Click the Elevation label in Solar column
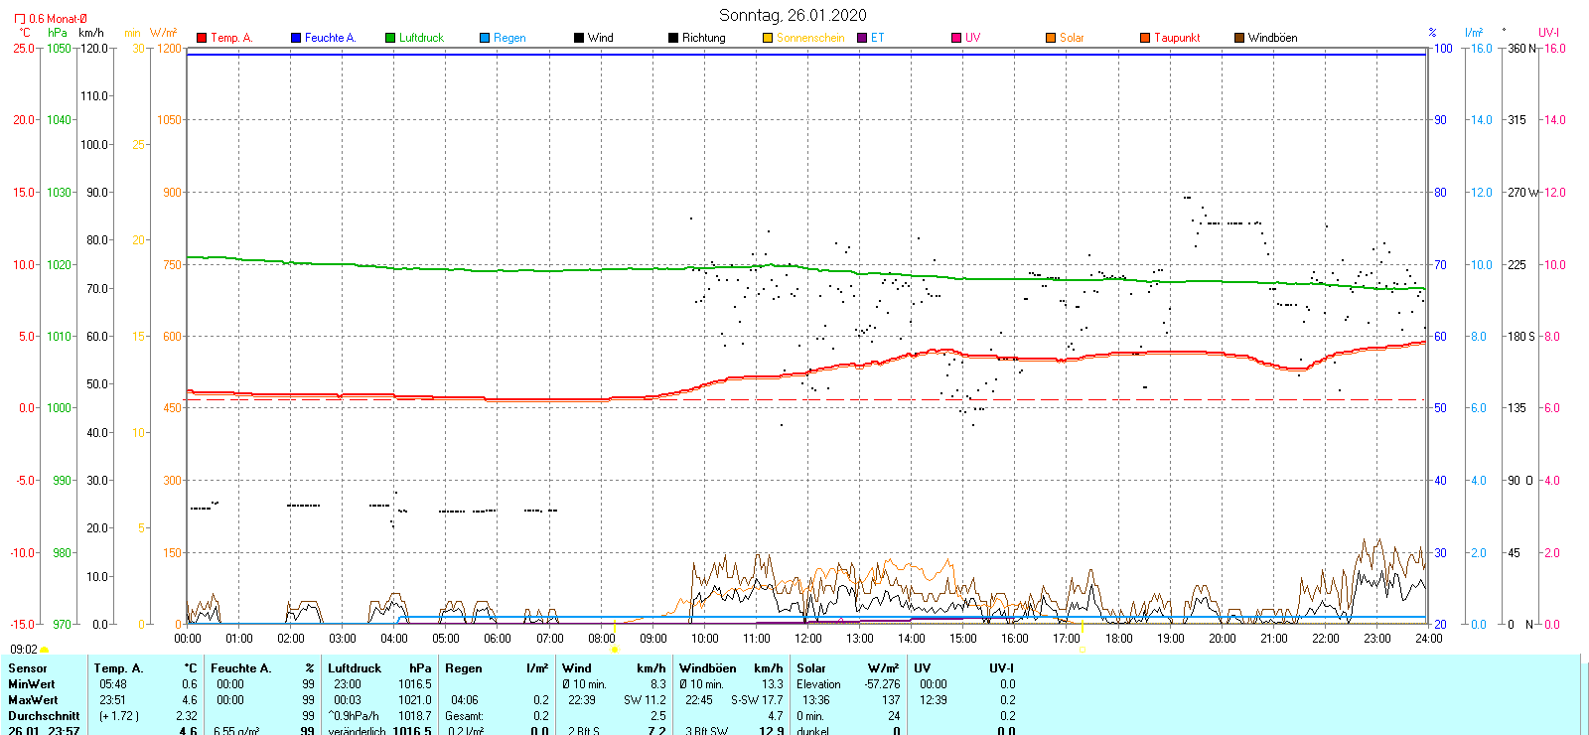 click(x=818, y=684)
